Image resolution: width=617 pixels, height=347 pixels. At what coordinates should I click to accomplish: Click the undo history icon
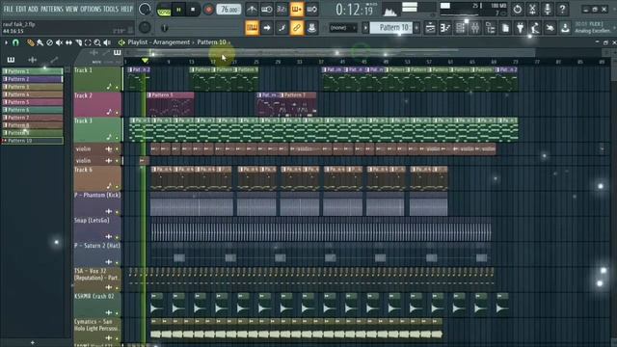point(517,9)
